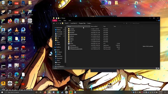Select the Redistributables folder
The image size is (168, 94).
click(x=73, y=34)
